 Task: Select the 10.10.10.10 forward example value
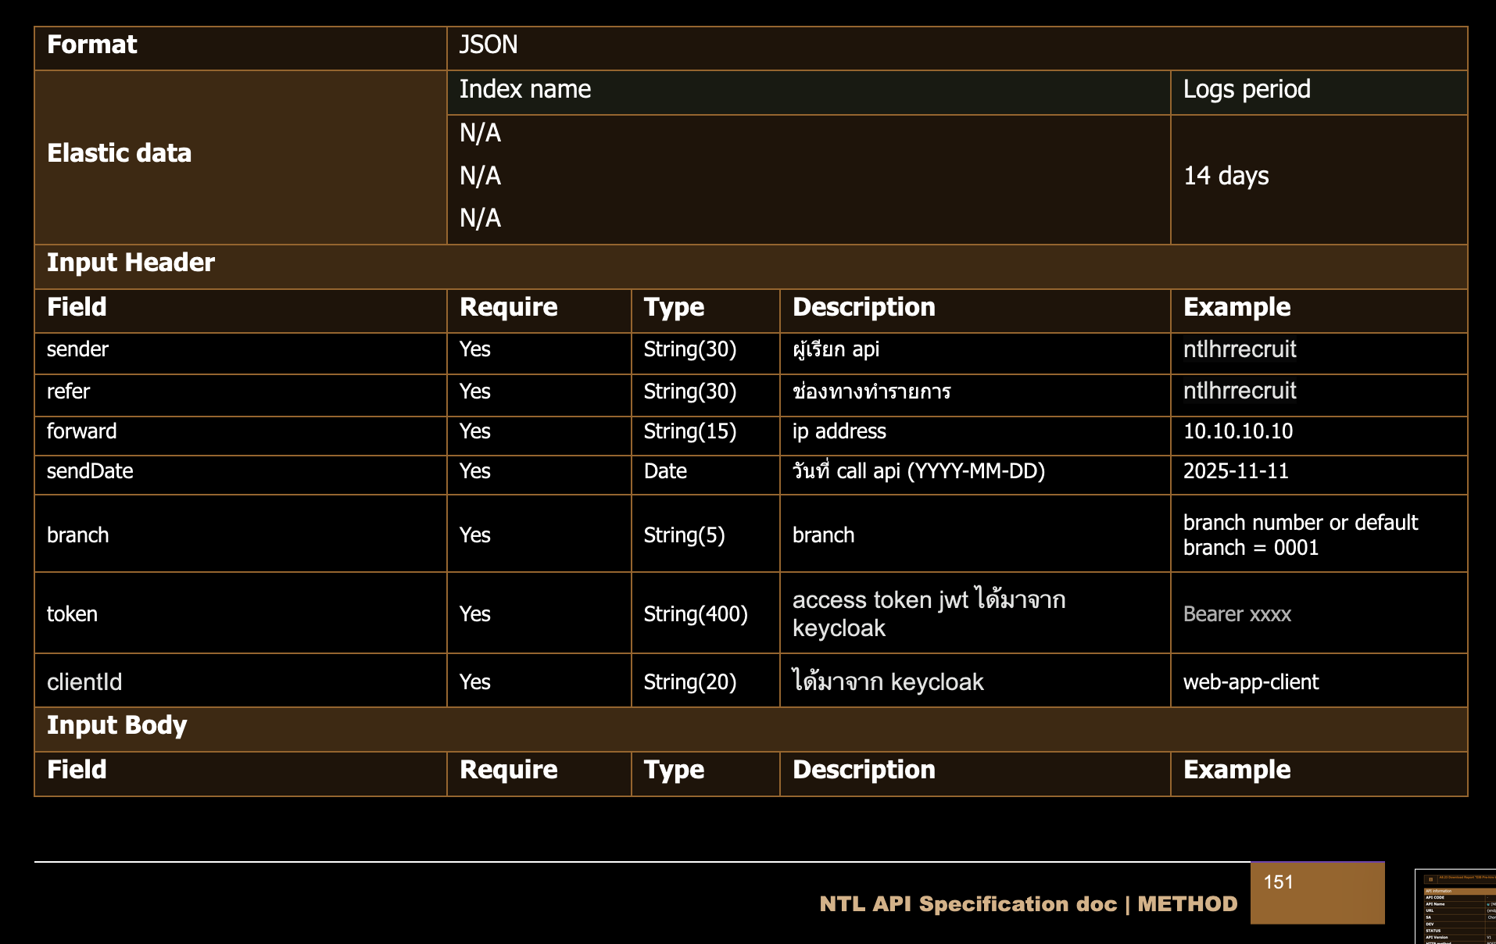click(x=1238, y=431)
